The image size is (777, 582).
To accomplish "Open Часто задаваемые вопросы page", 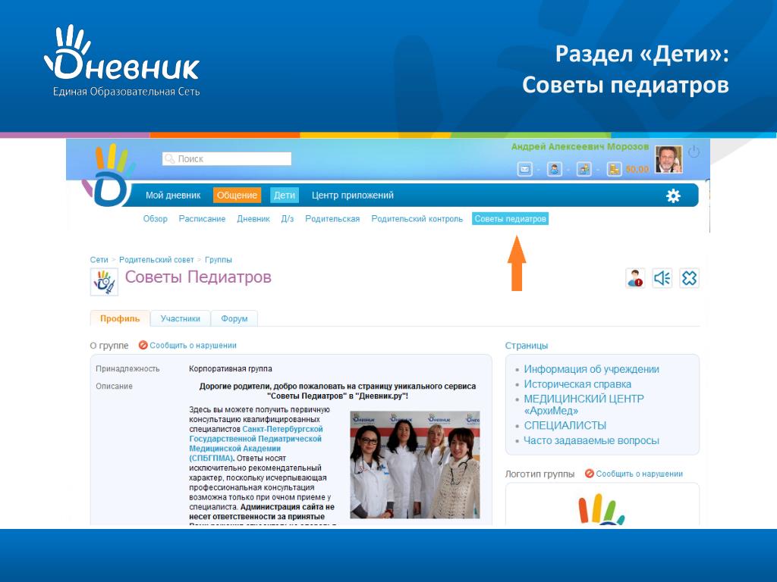I will pyautogui.click(x=592, y=440).
